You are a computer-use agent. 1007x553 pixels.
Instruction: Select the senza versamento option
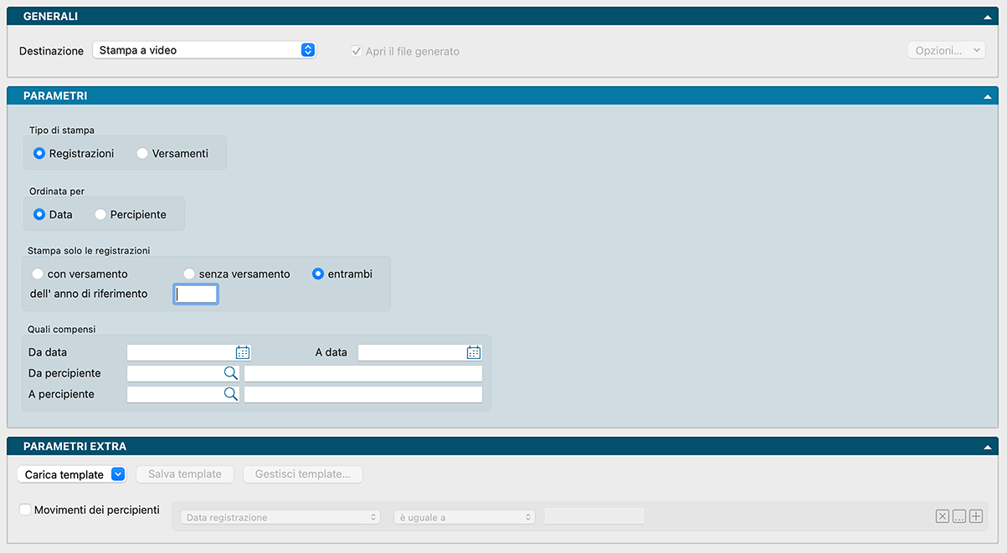tap(189, 274)
